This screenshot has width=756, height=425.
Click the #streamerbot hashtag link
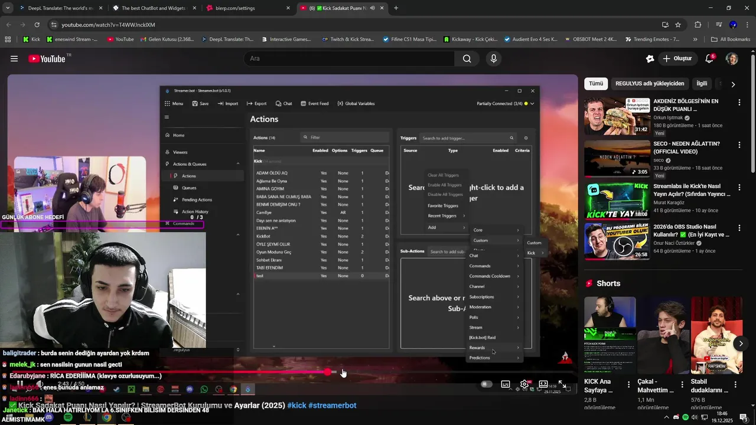(x=333, y=406)
